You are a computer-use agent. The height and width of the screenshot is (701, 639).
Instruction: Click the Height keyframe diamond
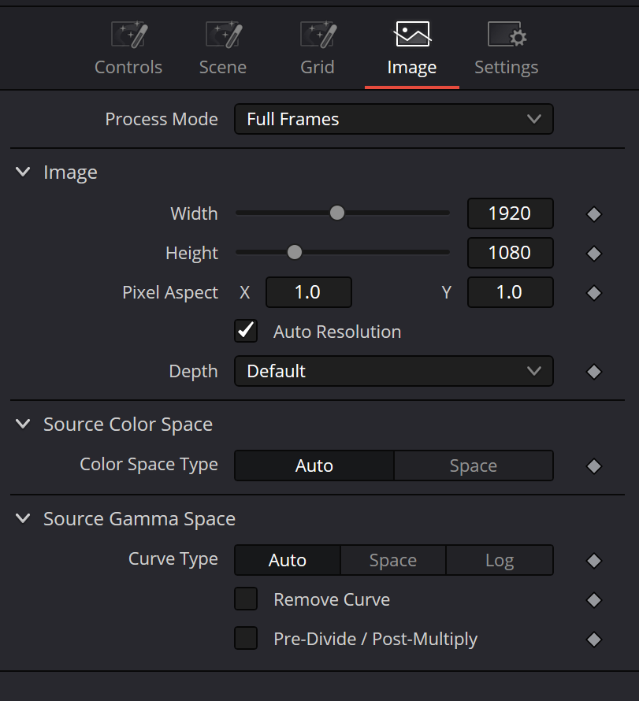[x=594, y=254]
